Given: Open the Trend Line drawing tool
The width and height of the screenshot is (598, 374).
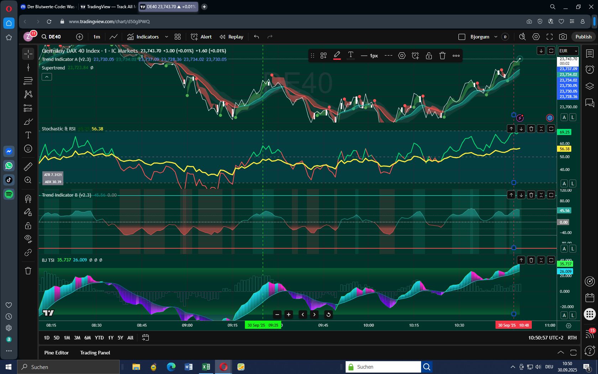Looking at the screenshot, I should (28, 67).
